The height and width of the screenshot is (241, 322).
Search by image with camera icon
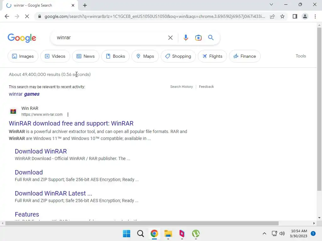198,38
